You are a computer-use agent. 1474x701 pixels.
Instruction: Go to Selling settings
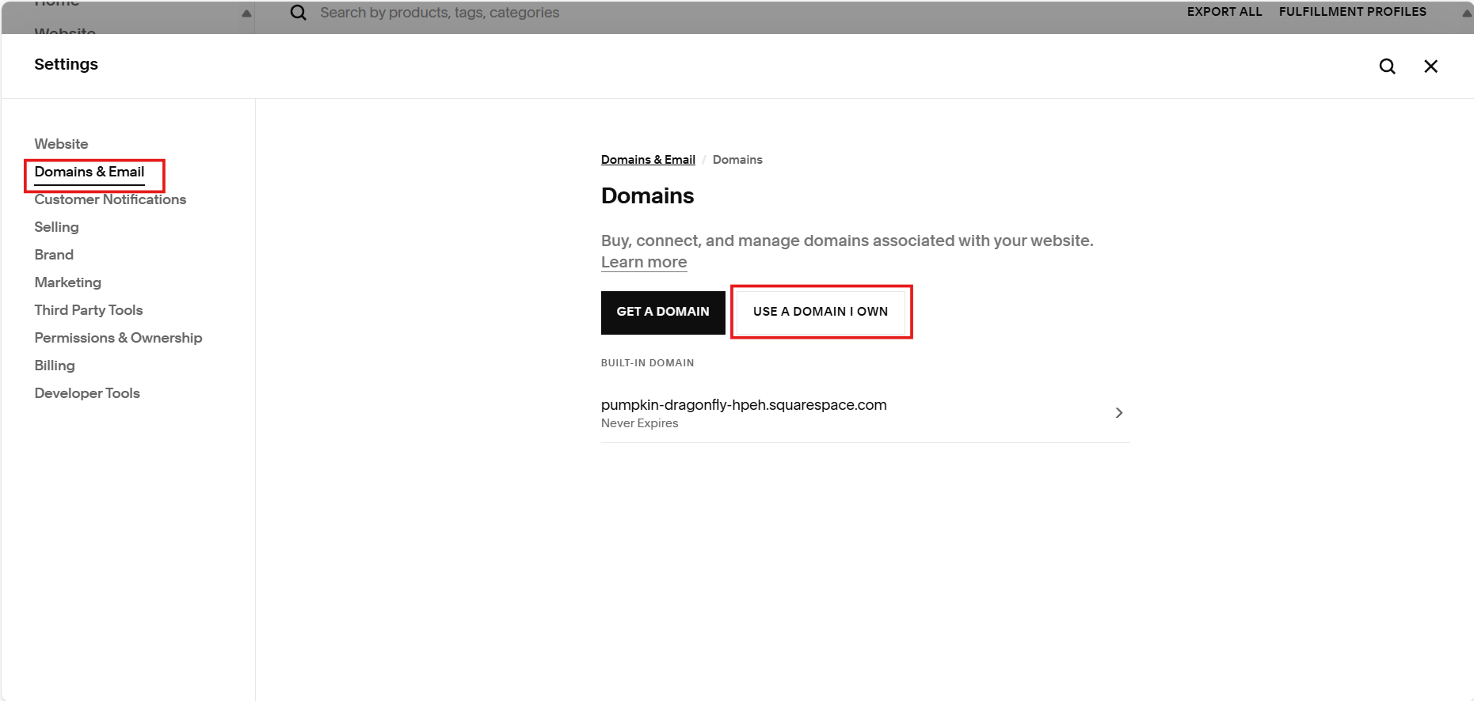tap(56, 227)
